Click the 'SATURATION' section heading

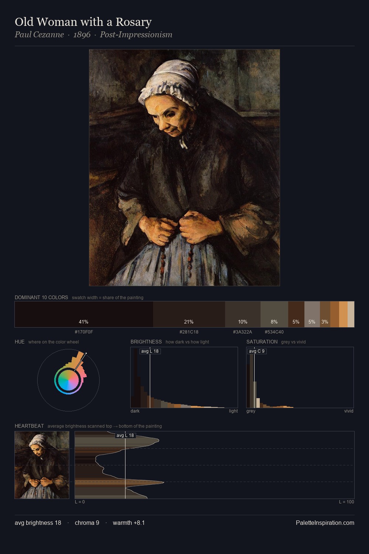pyautogui.click(x=262, y=342)
